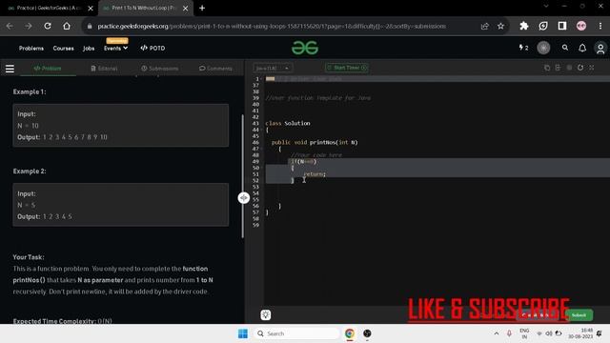Expand editor to fullscreen icon
610x343 pixels.
[x=591, y=68]
